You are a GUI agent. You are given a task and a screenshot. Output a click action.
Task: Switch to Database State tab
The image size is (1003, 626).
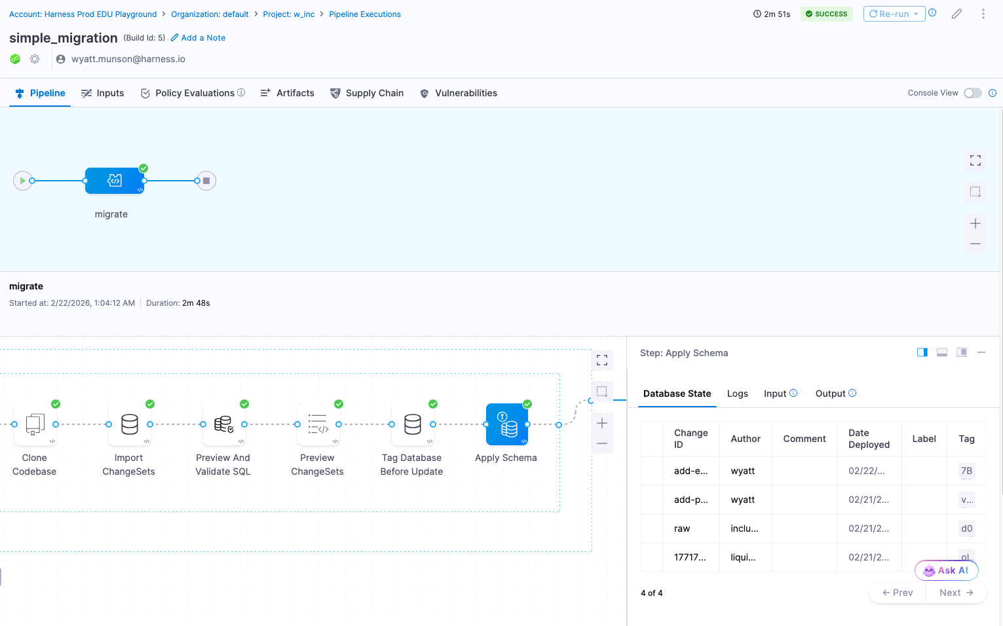[677, 394]
